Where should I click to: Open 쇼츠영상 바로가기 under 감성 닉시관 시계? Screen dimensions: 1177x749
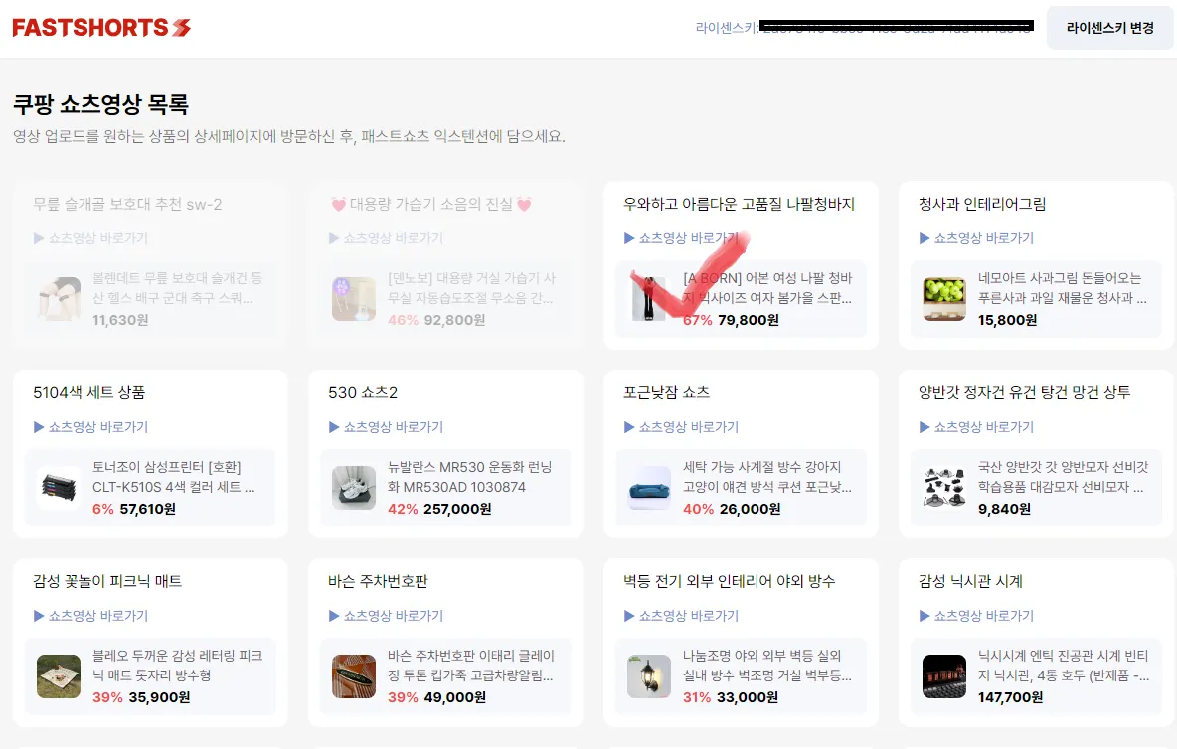click(976, 616)
